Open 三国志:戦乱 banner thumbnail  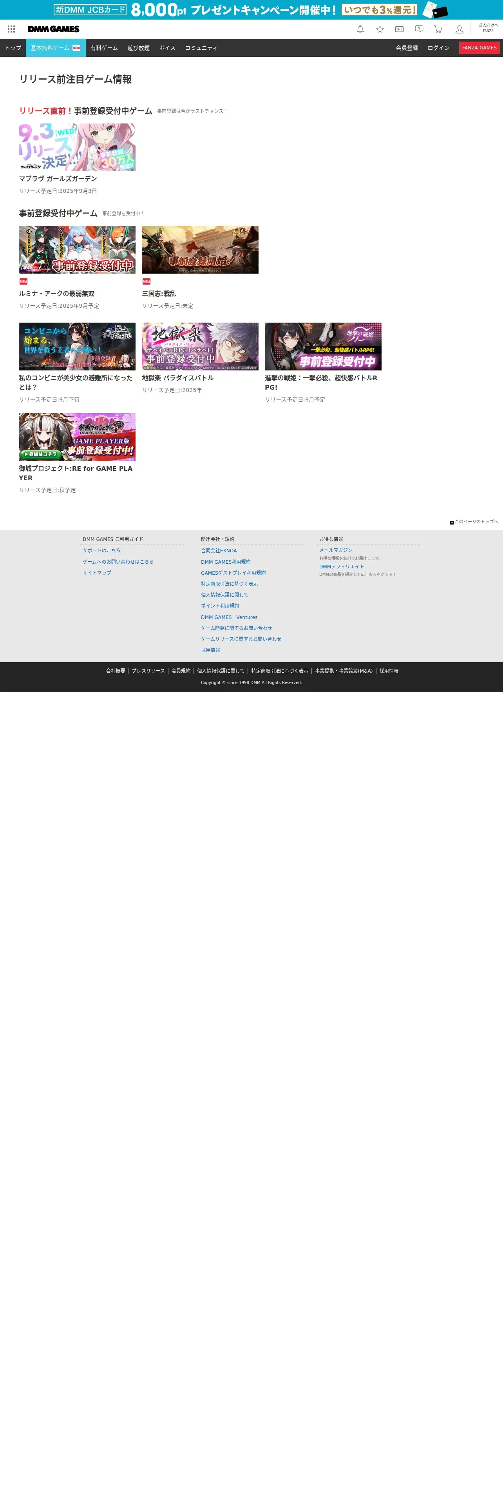(200, 250)
